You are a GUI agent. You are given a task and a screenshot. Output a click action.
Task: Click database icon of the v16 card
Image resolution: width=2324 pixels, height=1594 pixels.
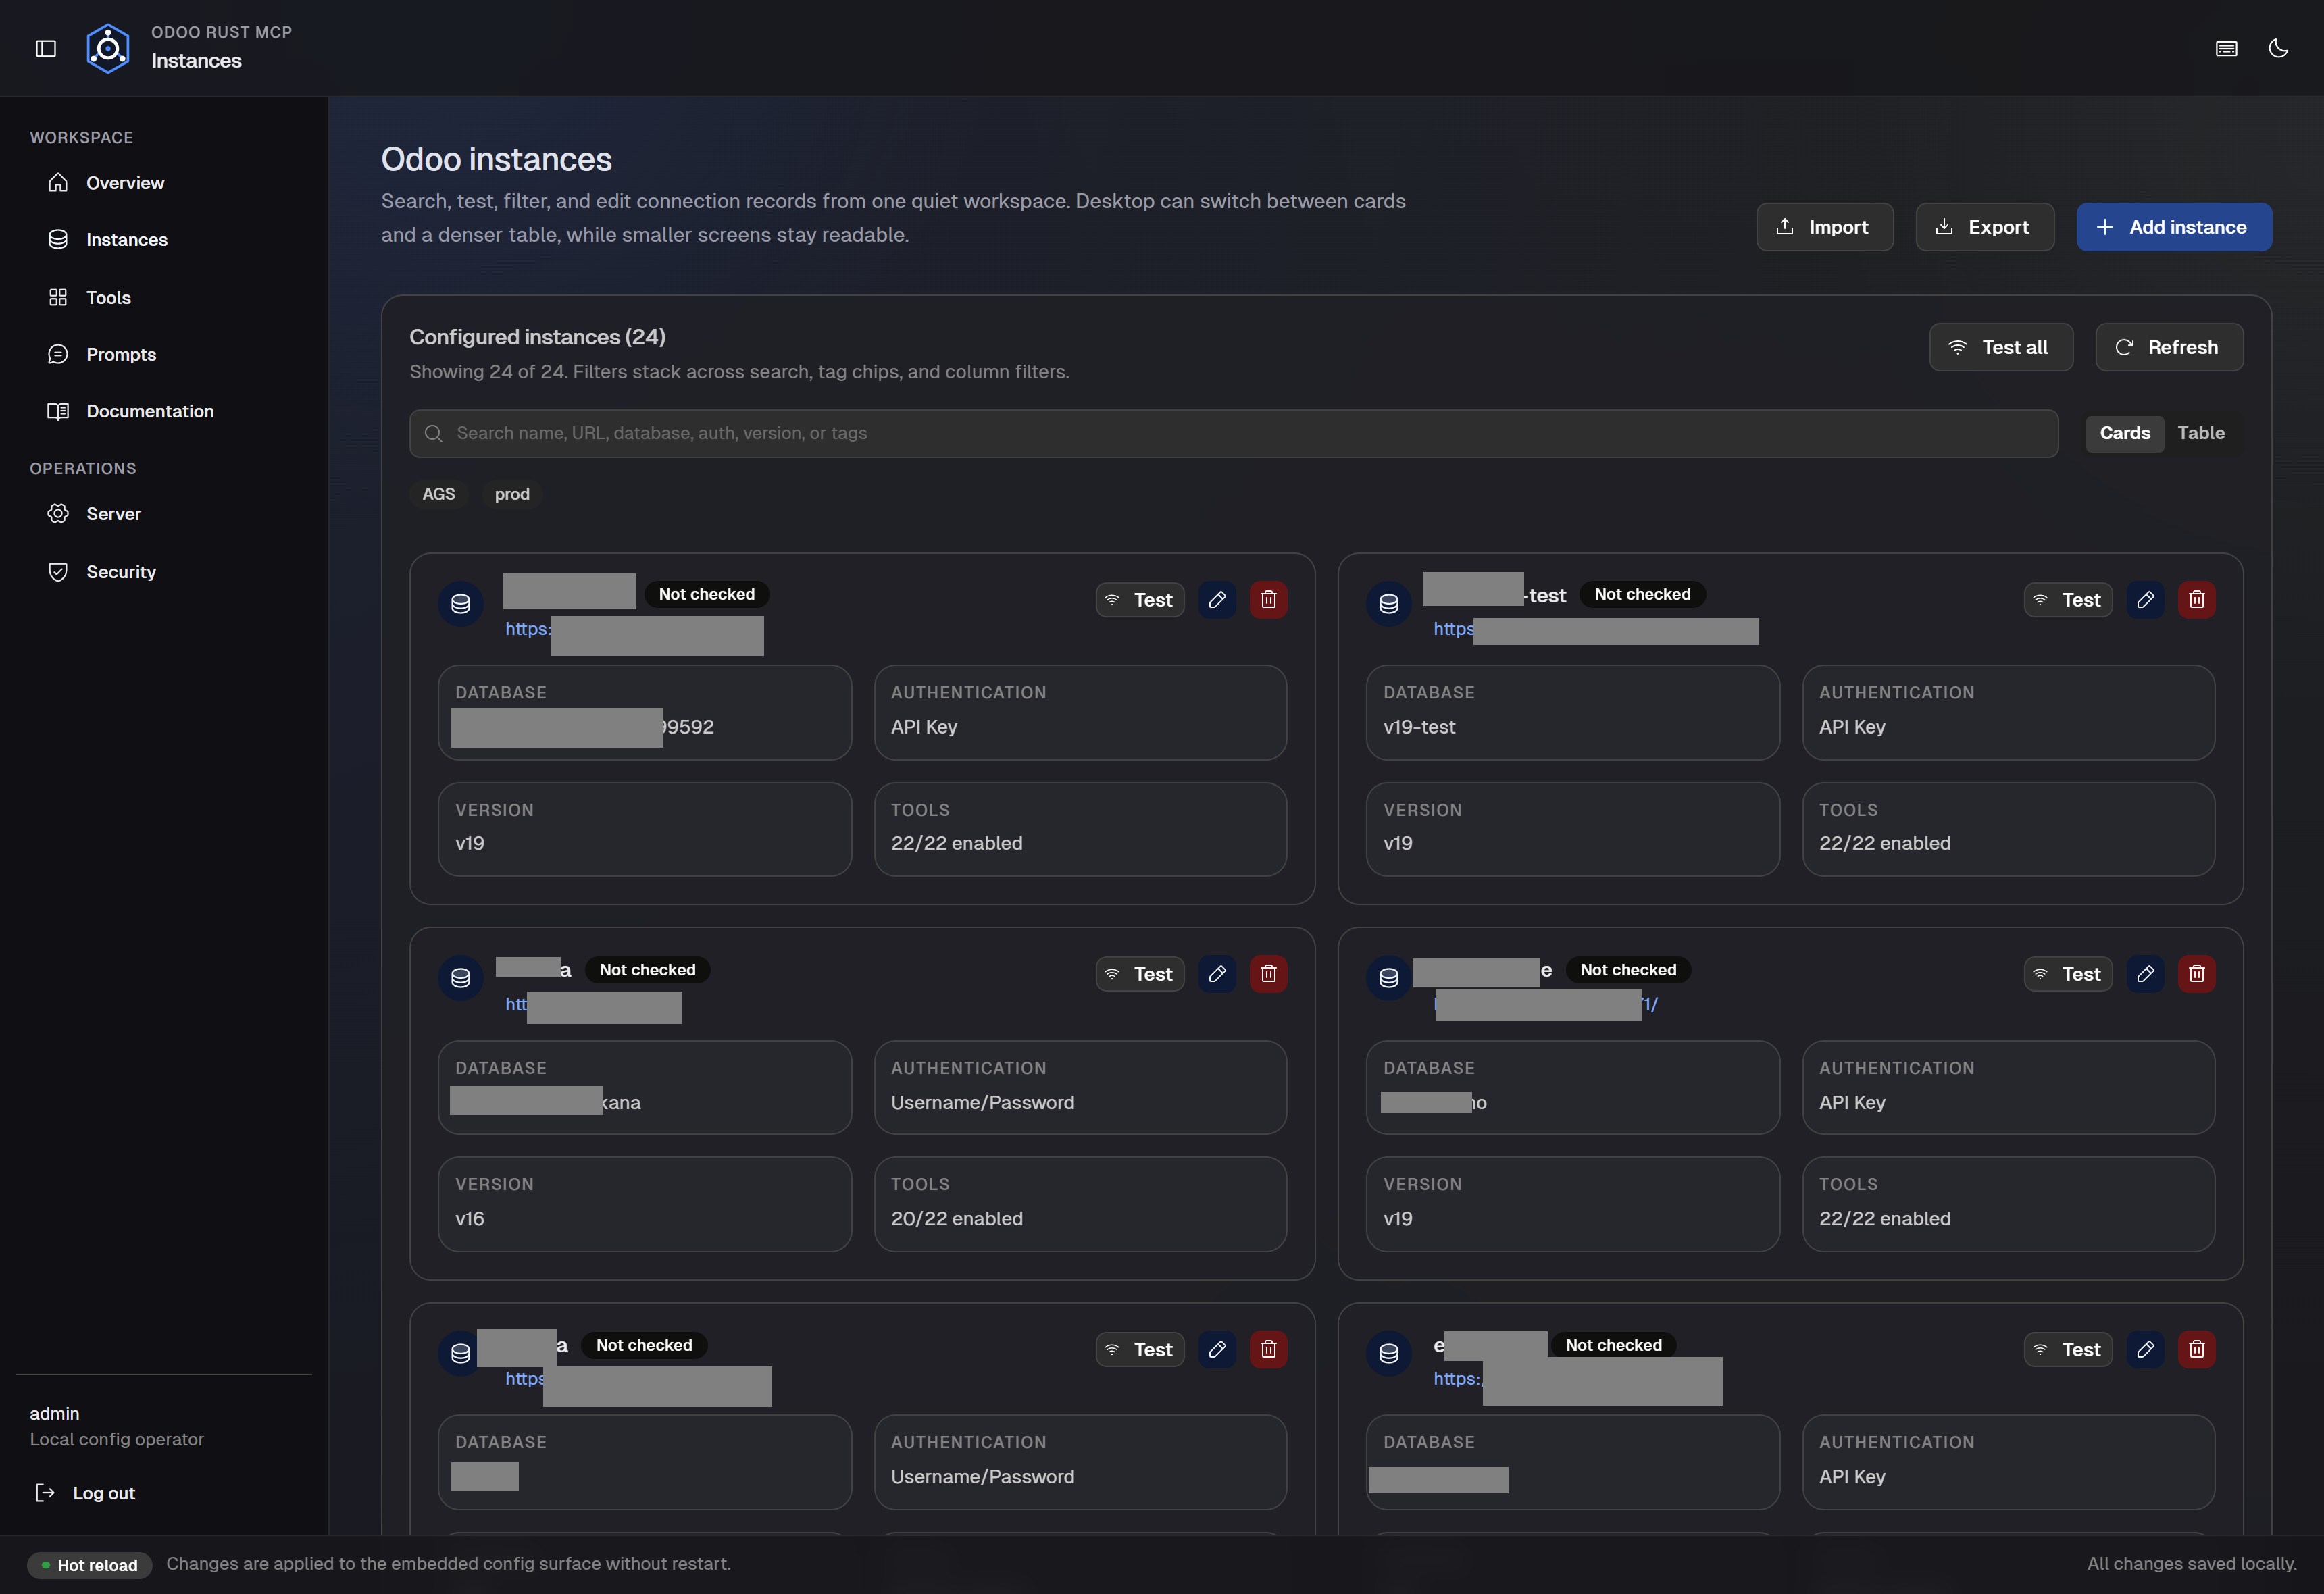pyautogui.click(x=461, y=977)
